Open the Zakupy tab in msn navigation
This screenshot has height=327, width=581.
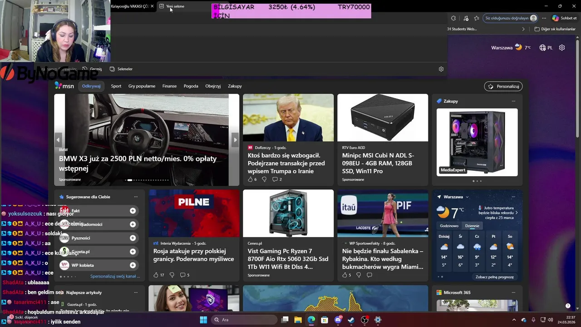235,86
